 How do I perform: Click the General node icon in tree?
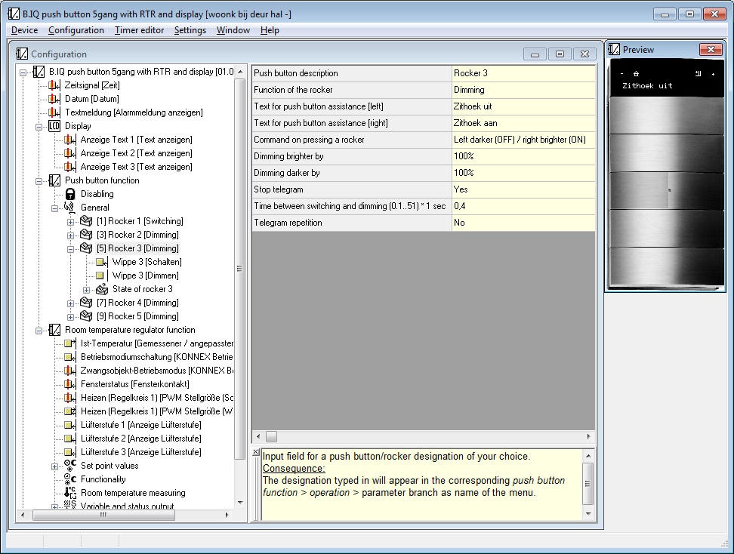[x=70, y=208]
